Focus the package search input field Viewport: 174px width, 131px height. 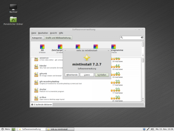132,37
